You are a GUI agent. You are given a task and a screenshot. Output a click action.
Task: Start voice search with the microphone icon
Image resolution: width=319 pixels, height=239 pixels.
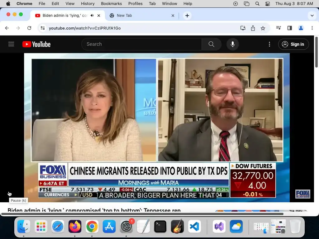tap(232, 44)
